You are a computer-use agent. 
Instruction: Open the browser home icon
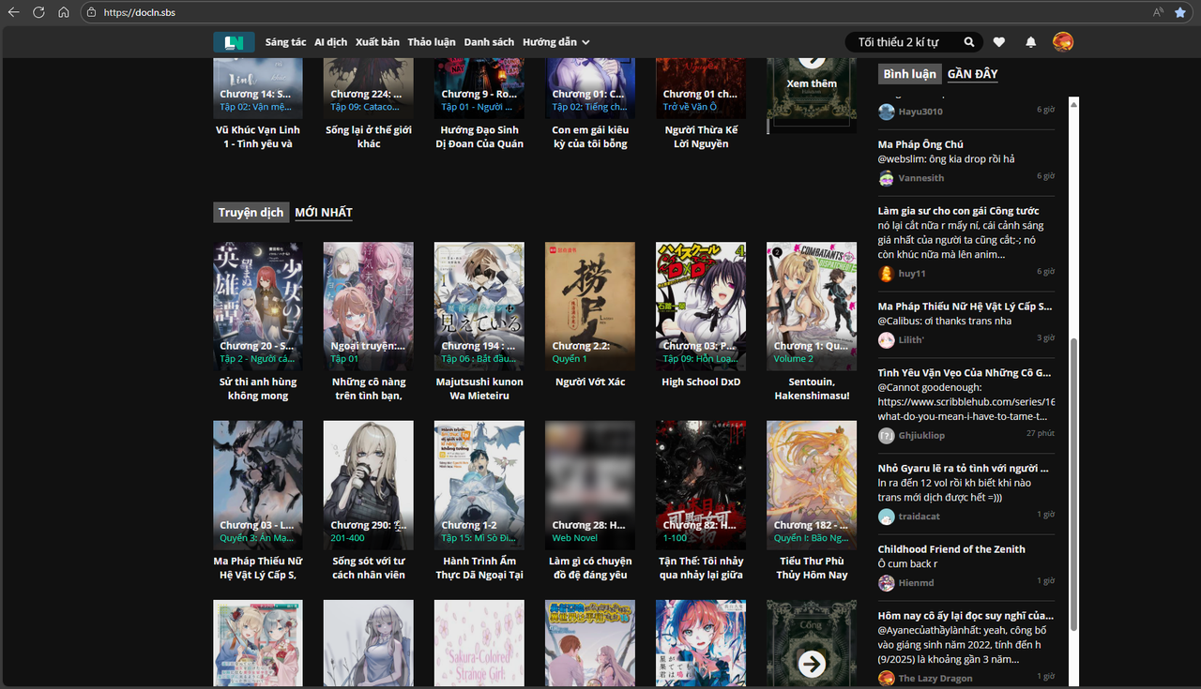tap(64, 12)
